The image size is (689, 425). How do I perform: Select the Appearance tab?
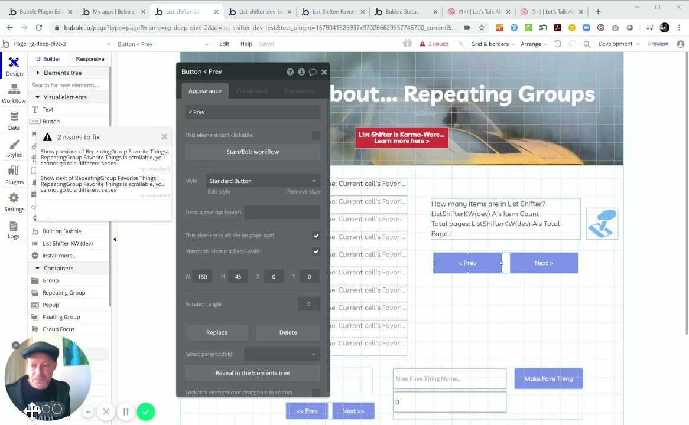[205, 91]
